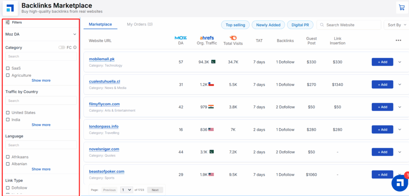
Task: Select the Digital PR filter
Action: (300, 25)
